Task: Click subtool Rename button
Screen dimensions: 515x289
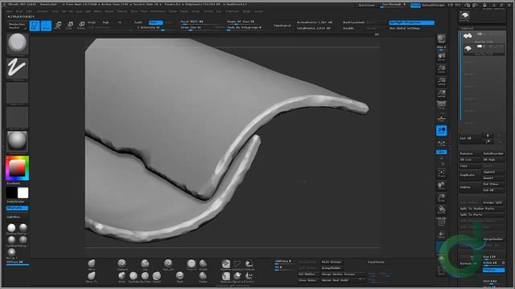Action: coord(470,153)
